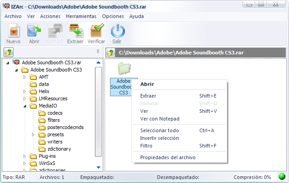Close the folder tree panel with X
Image resolution: width=289 pixels, height=183 pixels.
[x=98, y=52]
